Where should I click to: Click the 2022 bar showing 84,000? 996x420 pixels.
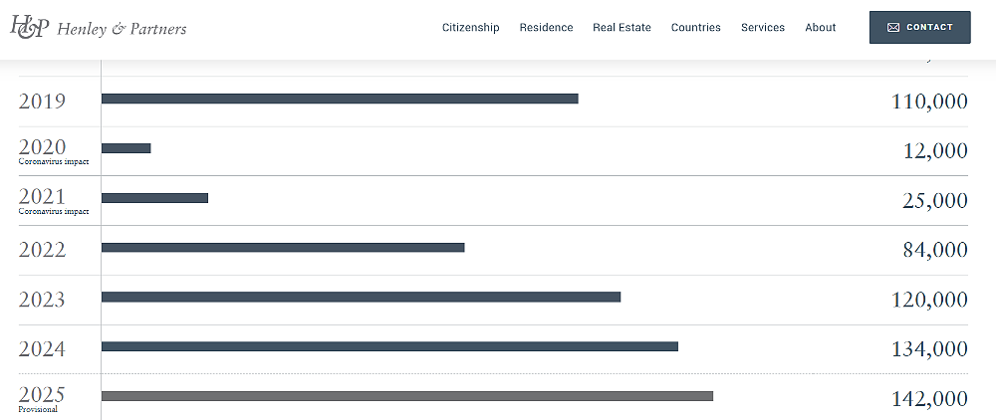tap(283, 248)
